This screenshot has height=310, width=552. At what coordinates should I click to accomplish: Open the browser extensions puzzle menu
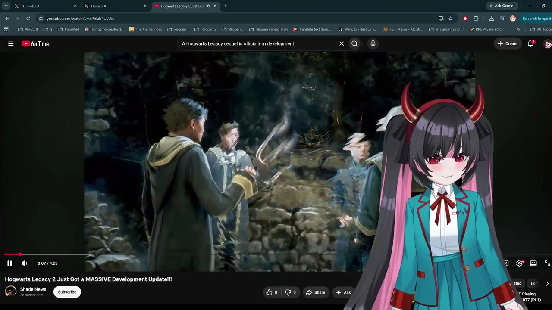pyautogui.click(x=476, y=19)
